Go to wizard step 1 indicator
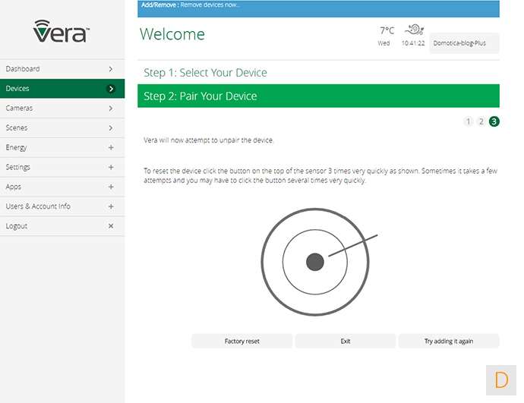 [468, 121]
